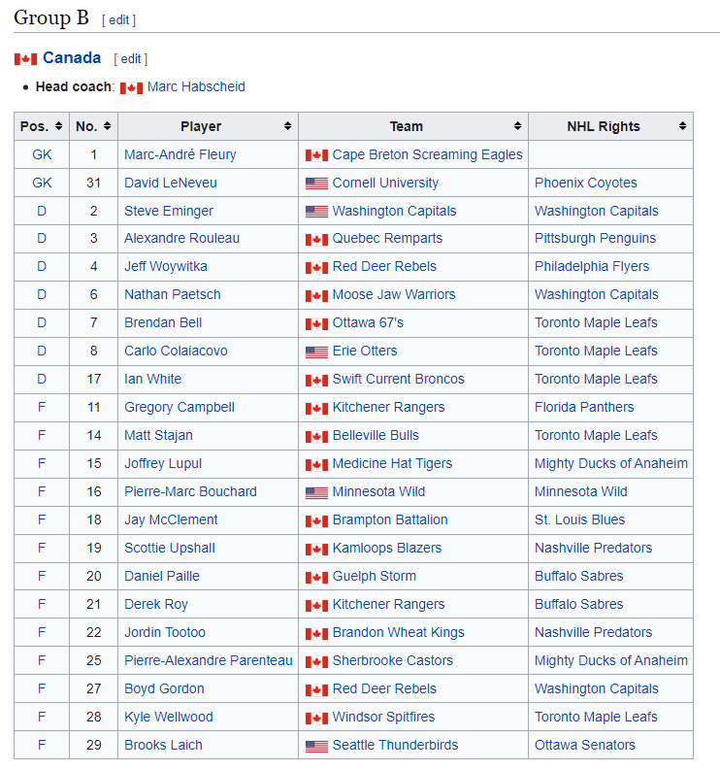Open Matt Stajan player link
Screen dimensions: 720x770
[158, 436]
